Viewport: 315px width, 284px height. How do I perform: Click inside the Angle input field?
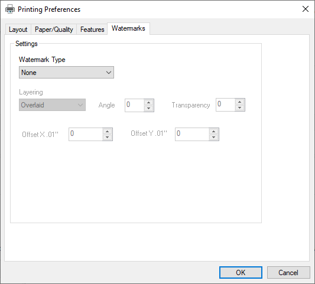135,105
